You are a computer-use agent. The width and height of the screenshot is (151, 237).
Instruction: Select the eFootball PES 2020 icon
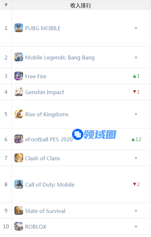pos(19,139)
